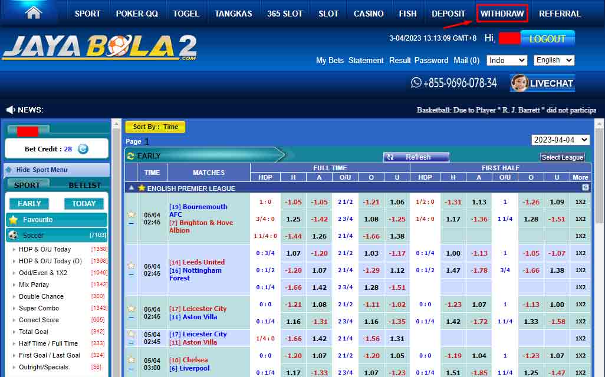Open the DEPOSIT menu item
The width and height of the screenshot is (605, 377).
(448, 14)
